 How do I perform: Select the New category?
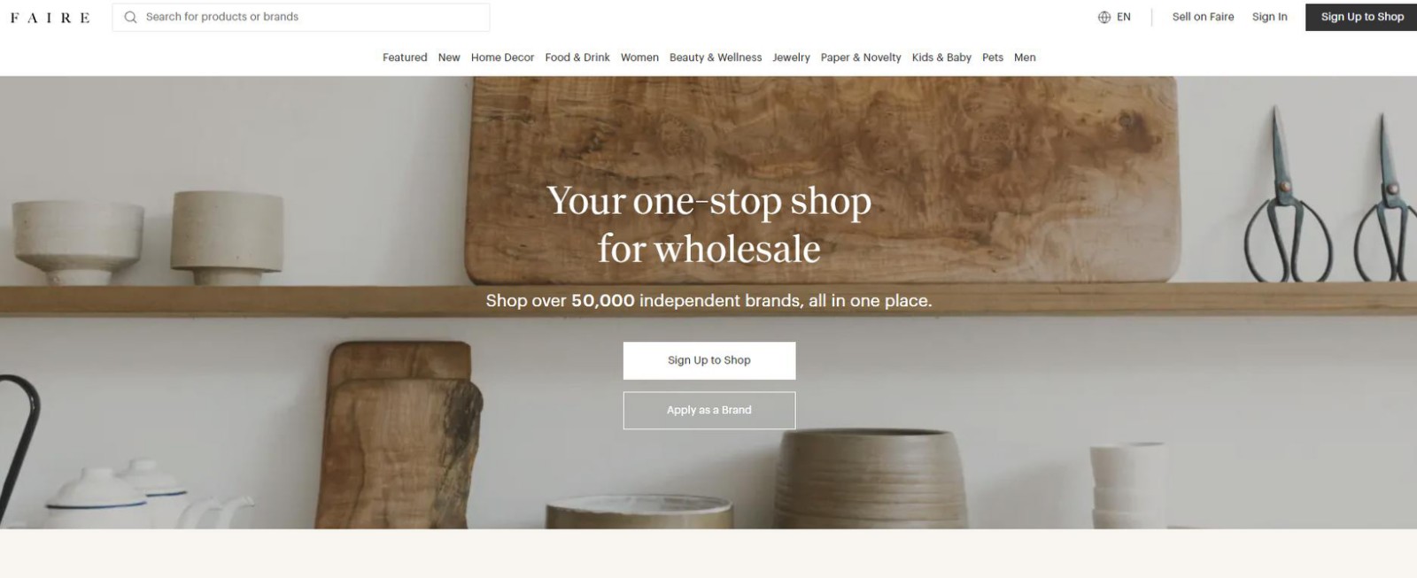(x=449, y=58)
